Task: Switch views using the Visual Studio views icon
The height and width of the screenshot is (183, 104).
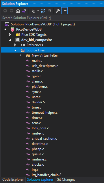Action: tap(24, 11)
